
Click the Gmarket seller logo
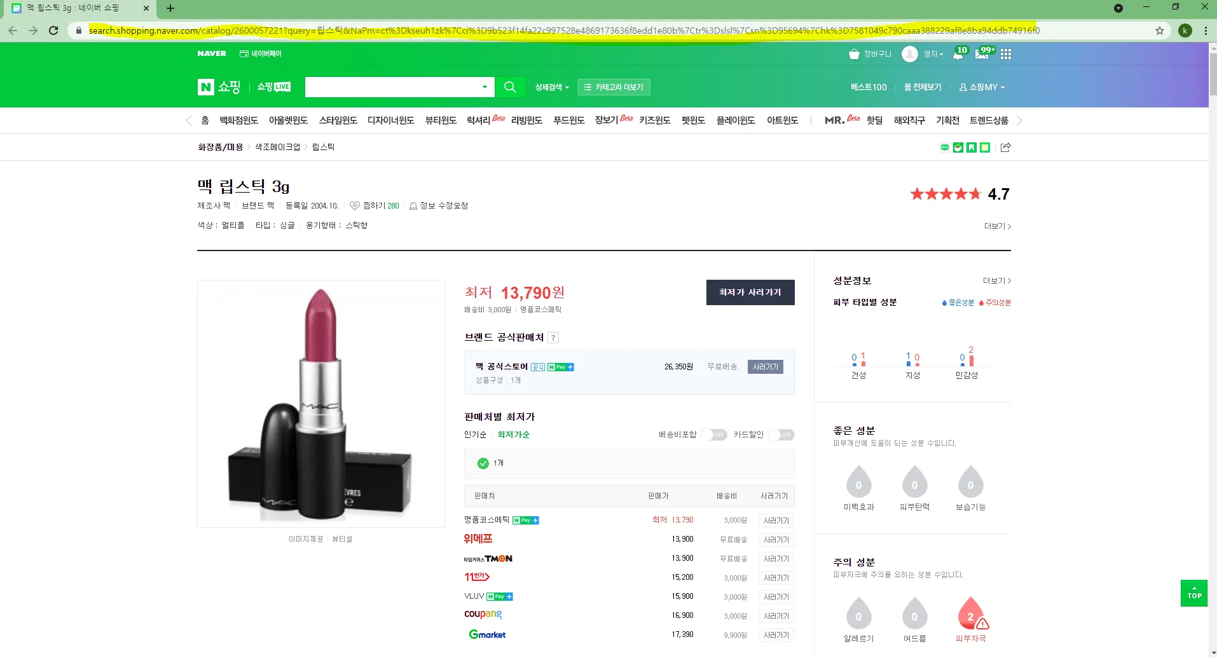tap(488, 634)
